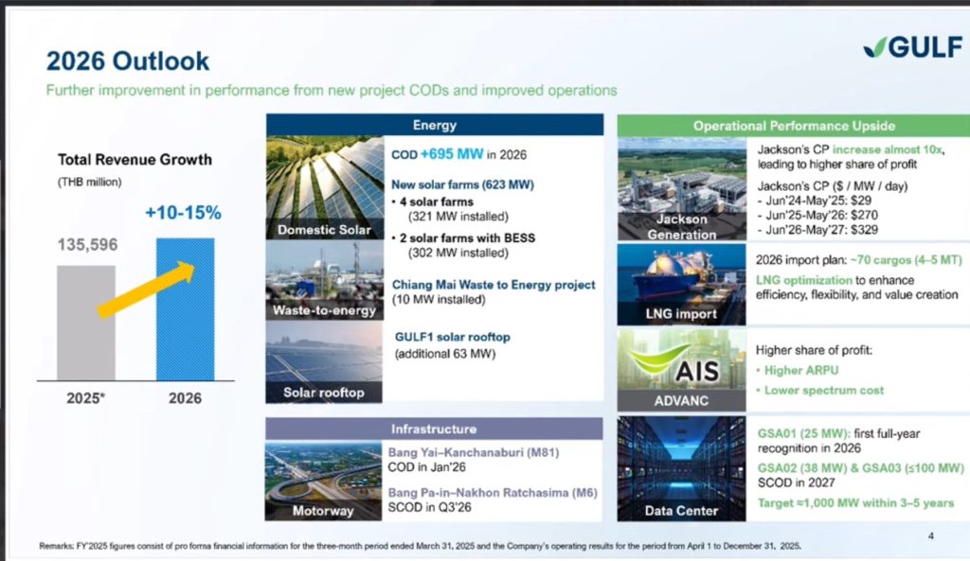970x561 pixels.
Task: Select the Waste-to-energy image
Action: click(x=323, y=281)
